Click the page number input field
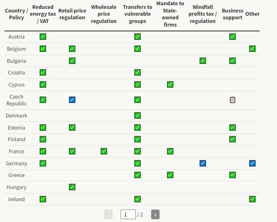 128,214
